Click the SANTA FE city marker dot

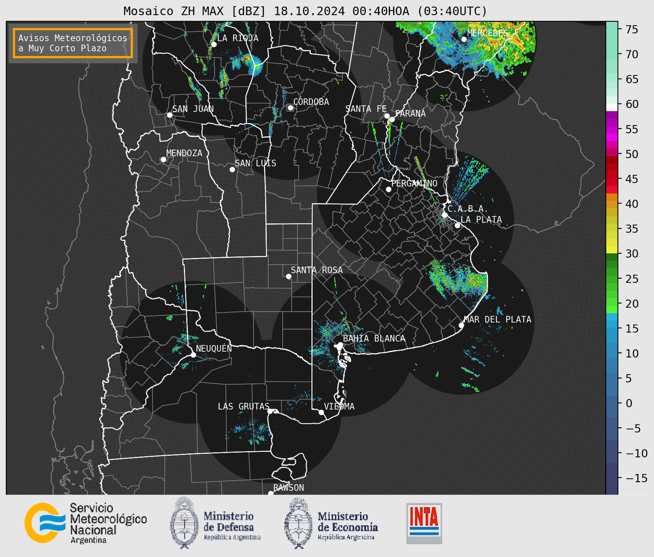[387, 116]
